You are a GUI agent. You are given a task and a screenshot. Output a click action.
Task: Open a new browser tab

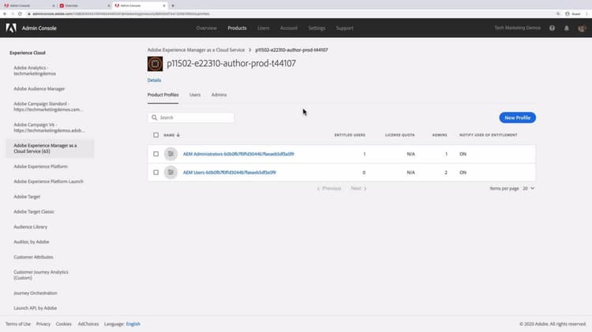(173, 6)
